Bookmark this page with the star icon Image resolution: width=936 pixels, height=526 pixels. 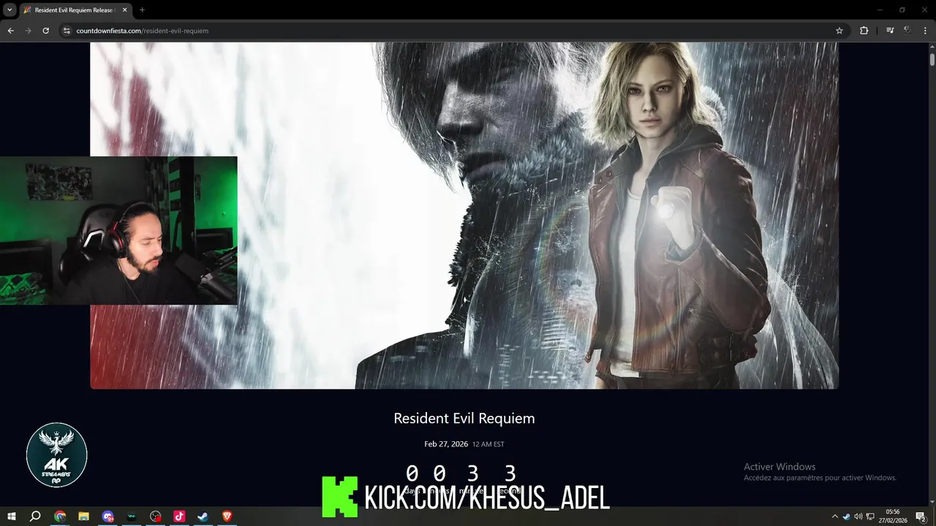[839, 31]
